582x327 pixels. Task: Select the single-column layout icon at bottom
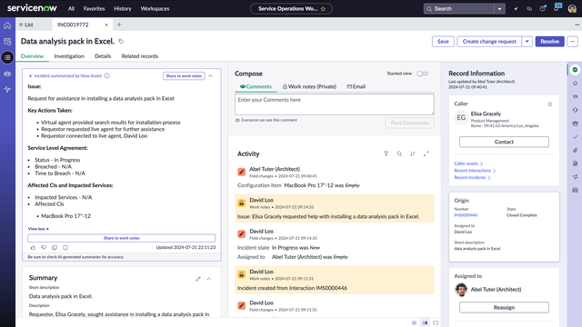pos(436,323)
